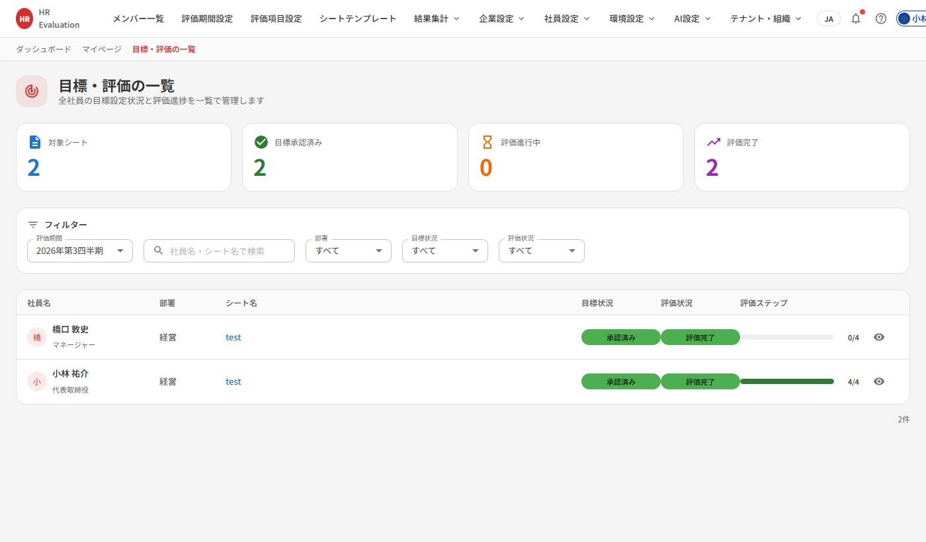This screenshot has width=926, height=542.
Task: Click the 0/4 progress bar for 橋口 敦史
Action: 787,337
